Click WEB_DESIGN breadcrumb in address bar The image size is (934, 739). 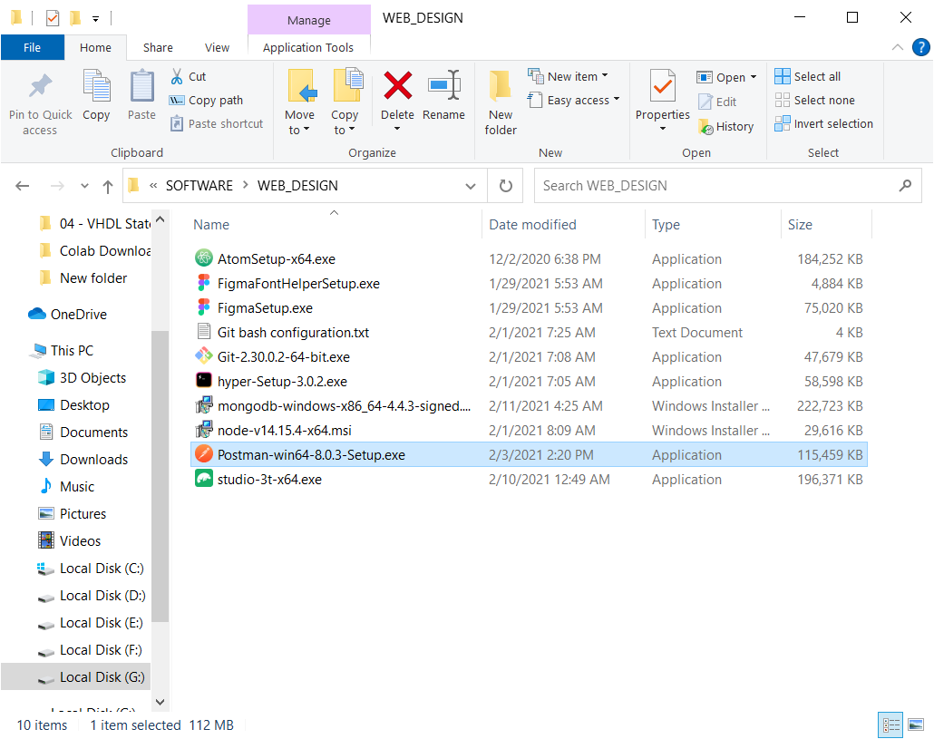click(x=297, y=186)
